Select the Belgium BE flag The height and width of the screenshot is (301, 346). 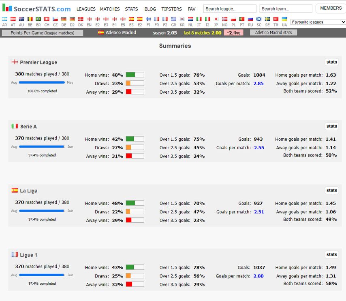click(x=30, y=19)
